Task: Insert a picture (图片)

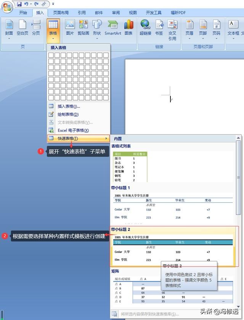Action: [70, 27]
